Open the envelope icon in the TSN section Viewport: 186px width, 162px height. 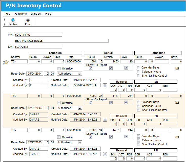coord(177,68)
